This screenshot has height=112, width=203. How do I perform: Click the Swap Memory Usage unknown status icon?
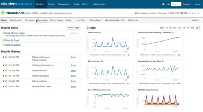coord(4,33)
